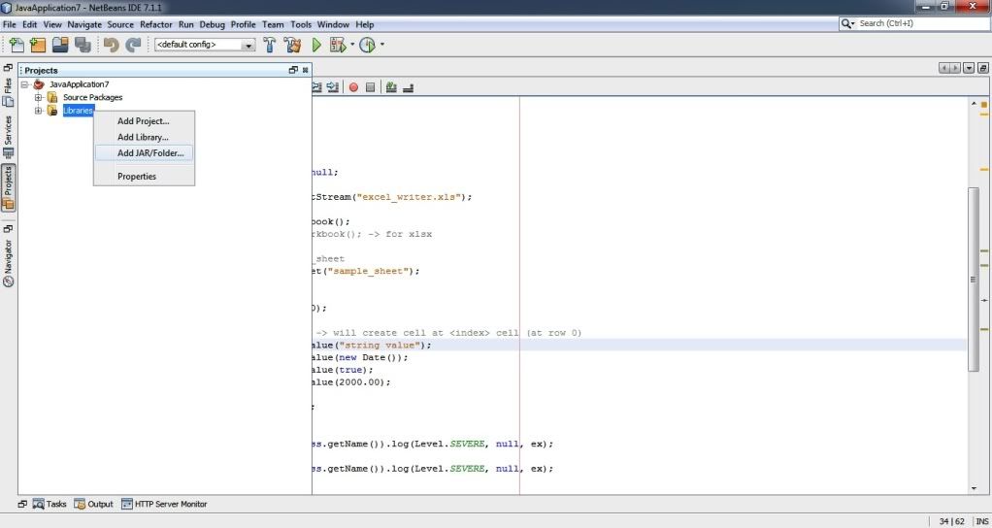Viewport: 992px width, 528px height.
Task: Expand the Libraries node
Action: 39,111
